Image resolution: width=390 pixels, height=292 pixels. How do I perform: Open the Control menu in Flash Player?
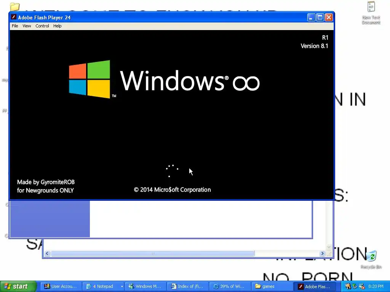click(x=42, y=26)
